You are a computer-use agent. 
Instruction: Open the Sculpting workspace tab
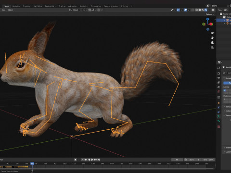[x=26, y=6]
